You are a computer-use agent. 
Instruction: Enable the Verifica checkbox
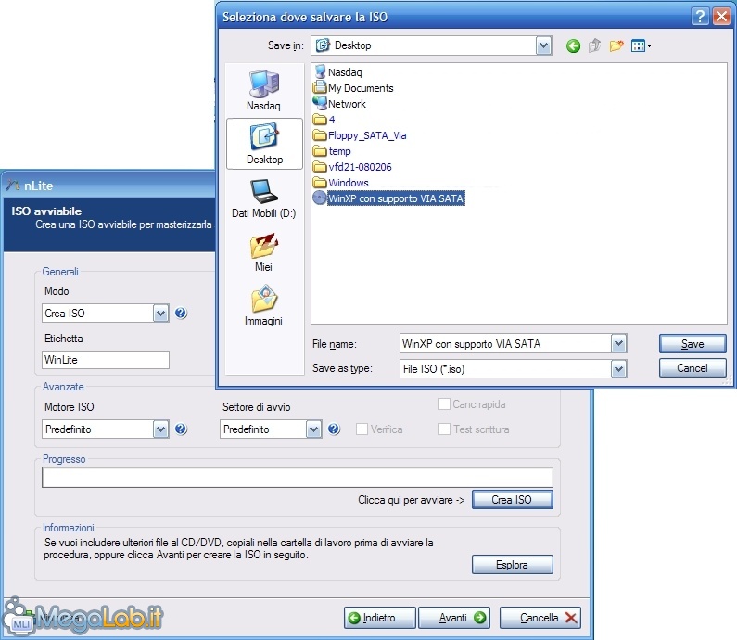[362, 429]
